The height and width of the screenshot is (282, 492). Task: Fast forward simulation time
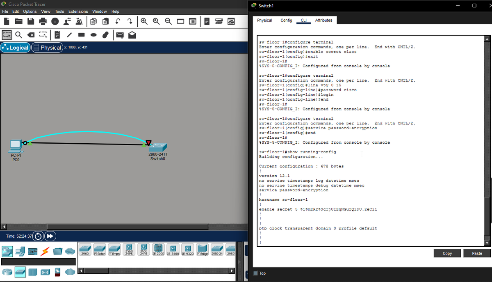pos(50,236)
